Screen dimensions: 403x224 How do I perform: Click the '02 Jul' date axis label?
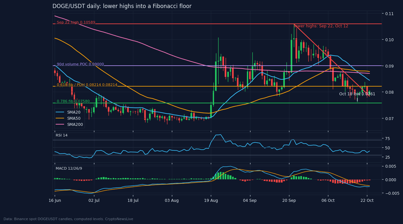point(94,200)
